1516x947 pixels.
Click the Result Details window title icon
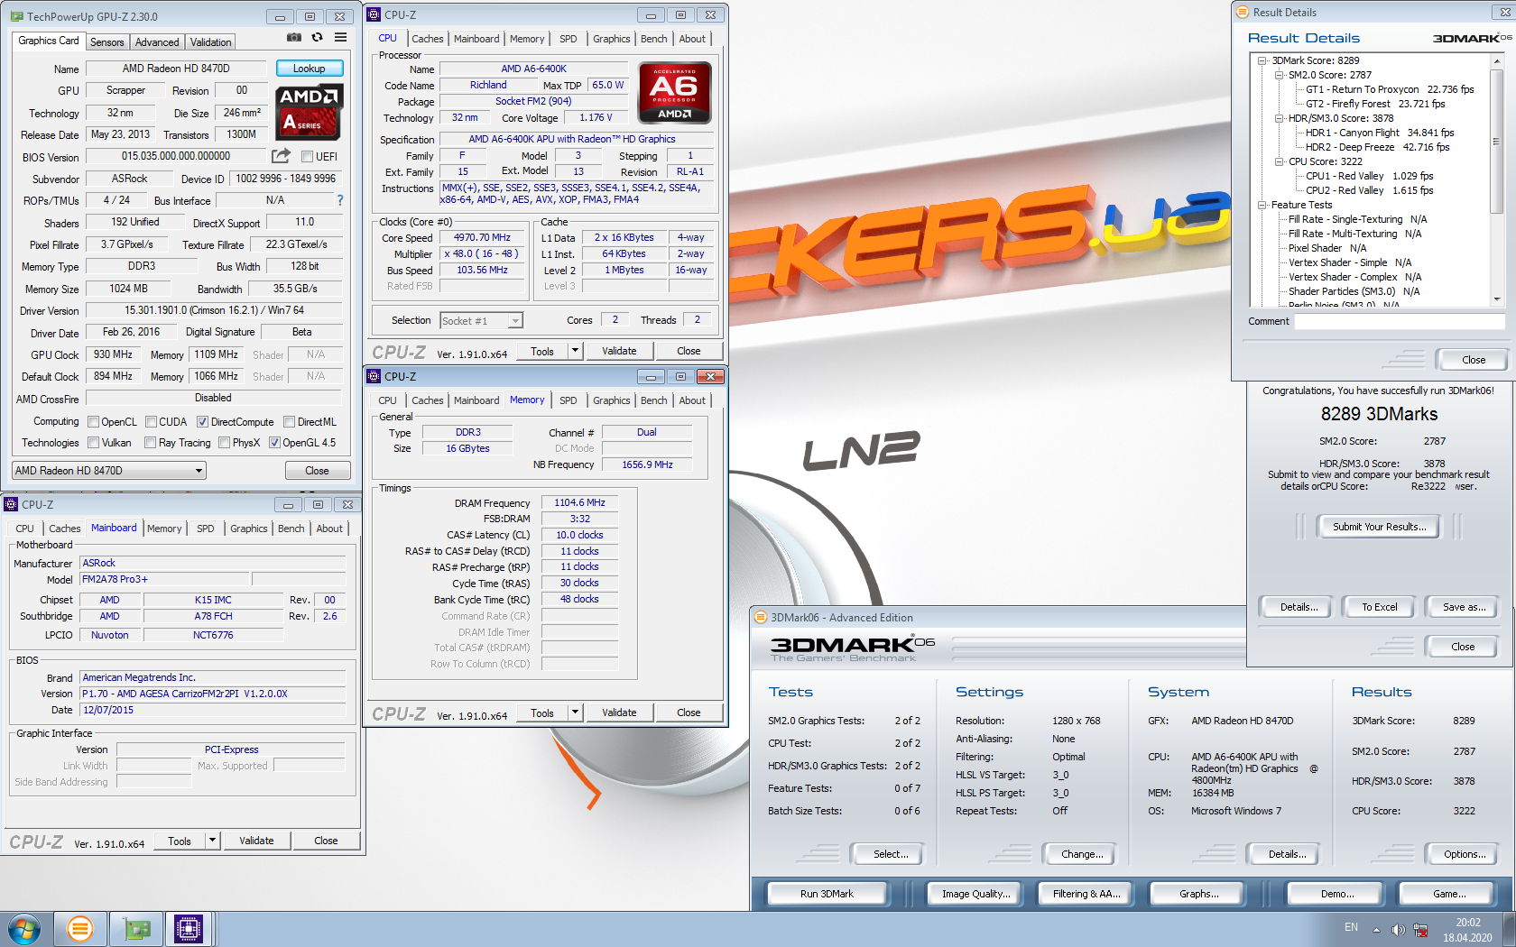tap(1243, 13)
